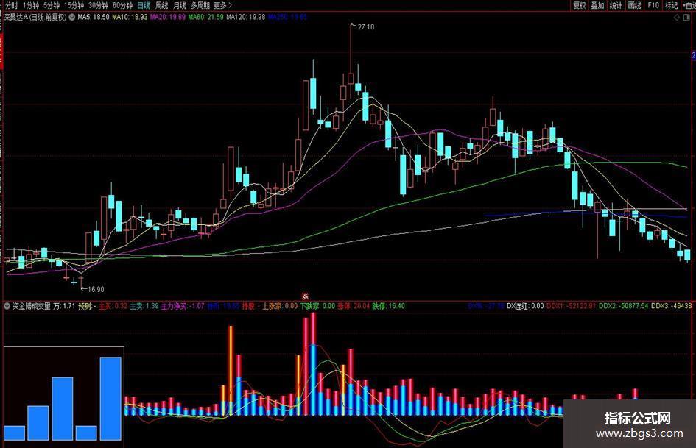Screen dimensions: 696x448
Task: Click the 资金博成交量 indicator name
Action: coord(31,306)
